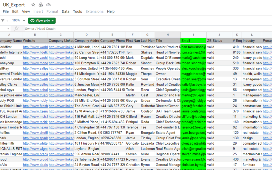Click the add-to-Drive shortcut icon
This screenshot has height=170, width=272.
tap(41, 5)
